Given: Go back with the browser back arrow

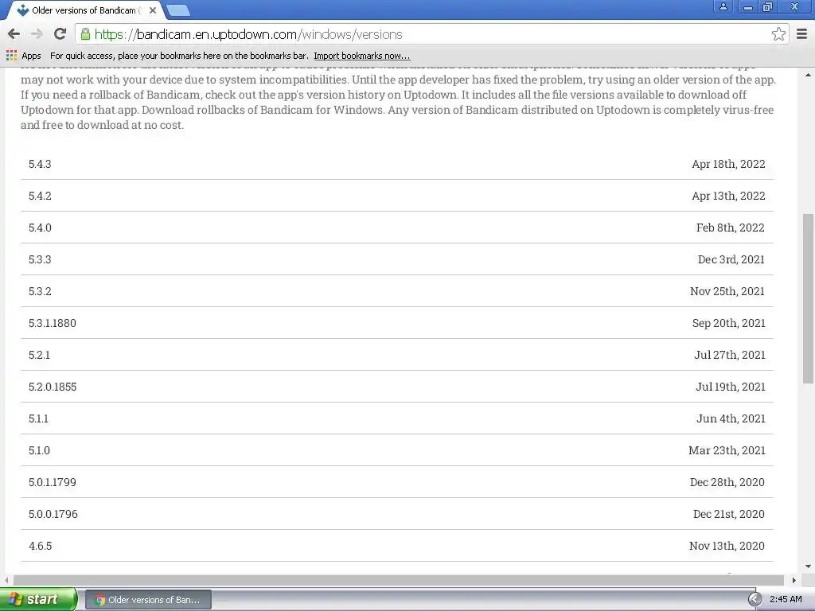Looking at the screenshot, I should 14,34.
